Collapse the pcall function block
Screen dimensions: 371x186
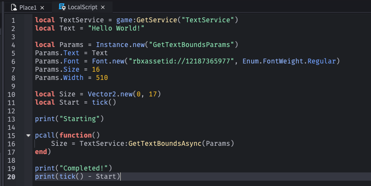[x=29, y=136]
